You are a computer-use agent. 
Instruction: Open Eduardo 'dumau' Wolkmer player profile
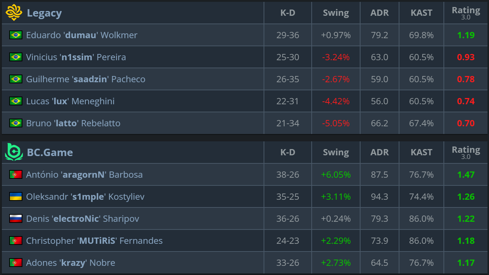point(81,35)
